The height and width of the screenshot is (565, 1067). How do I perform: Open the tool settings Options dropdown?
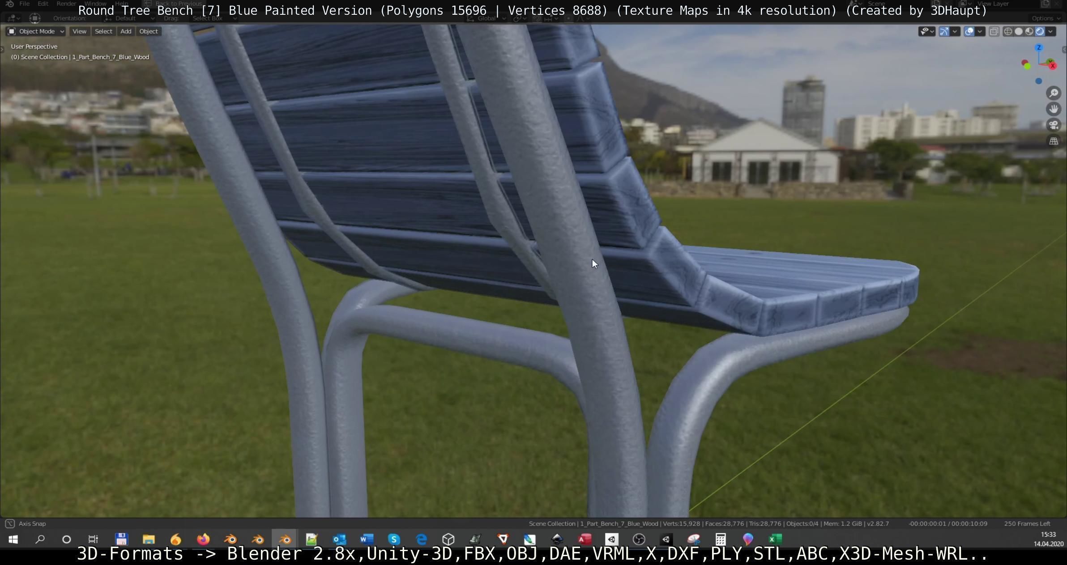tap(1046, 18)
